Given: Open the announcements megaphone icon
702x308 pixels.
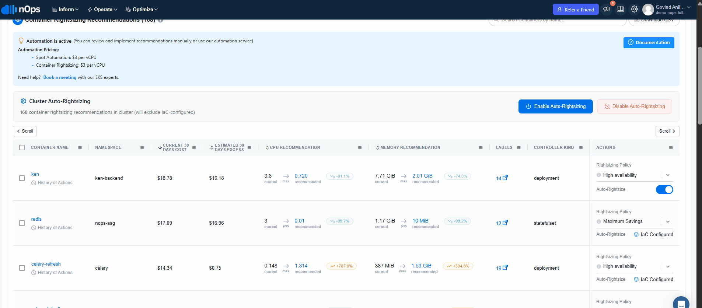Looking at the screenshot, I should tap(607, 9).
